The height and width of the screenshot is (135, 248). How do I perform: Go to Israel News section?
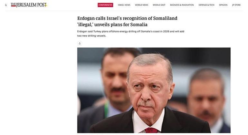click(x=124, y=5)
